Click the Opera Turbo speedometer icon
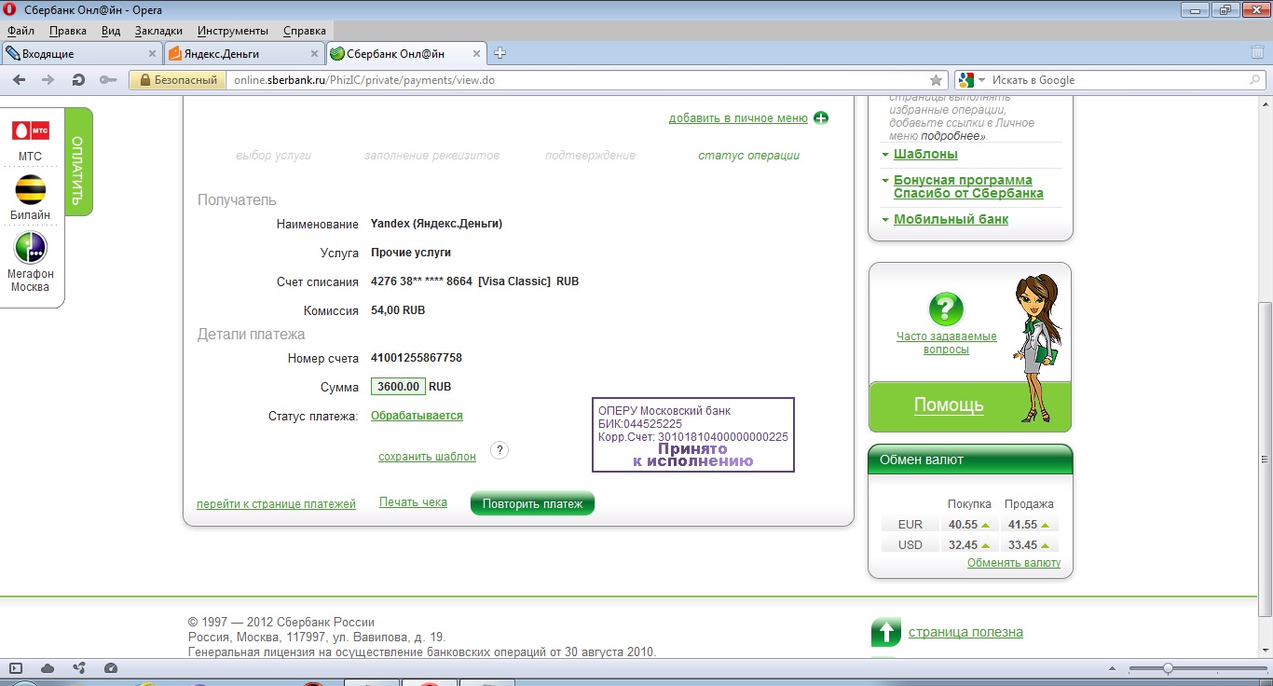Image resolution: width=1273 pixels, height=686 pixels. [x=111, y=668]
